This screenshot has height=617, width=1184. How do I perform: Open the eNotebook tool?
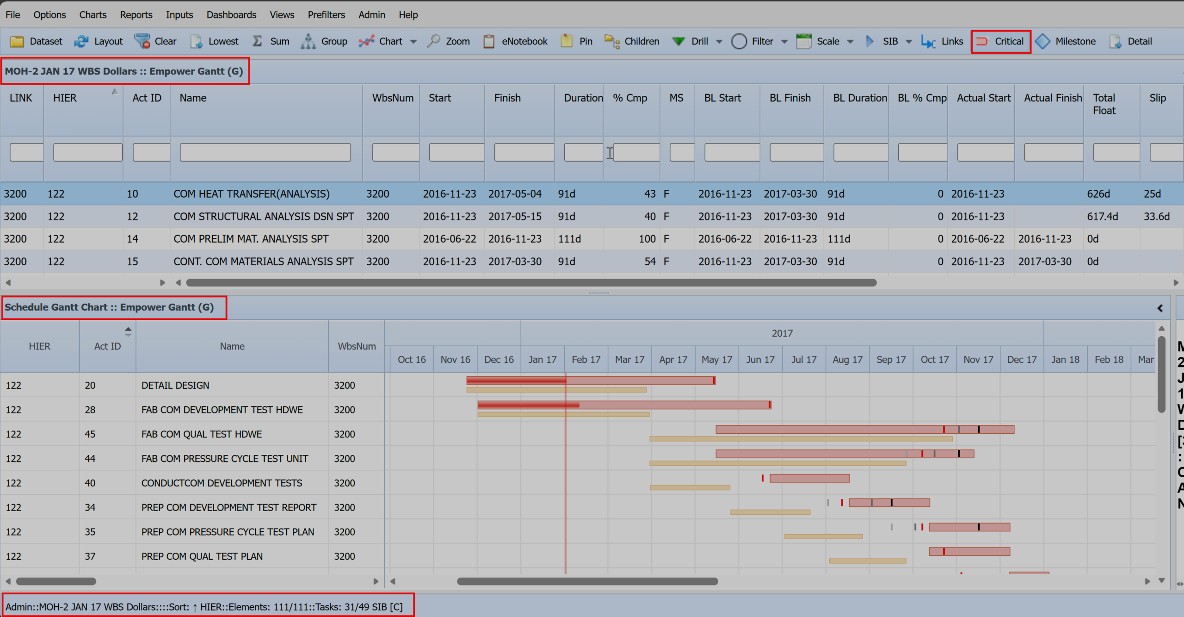point(515,41)
